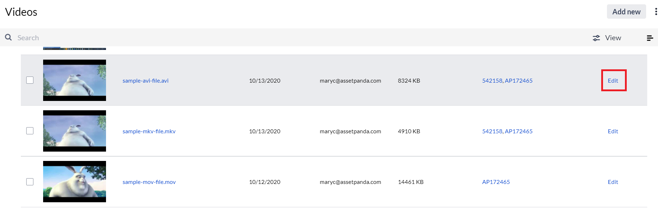Open the list layout icon at right
658x208 pixels.
650,38
